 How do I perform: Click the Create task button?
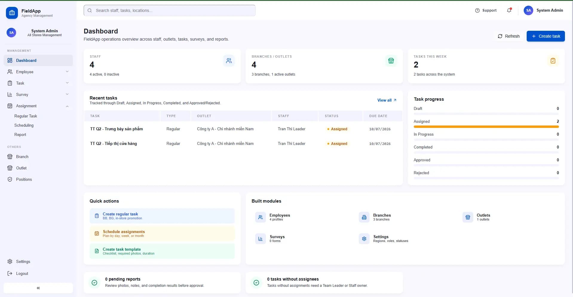546,36
